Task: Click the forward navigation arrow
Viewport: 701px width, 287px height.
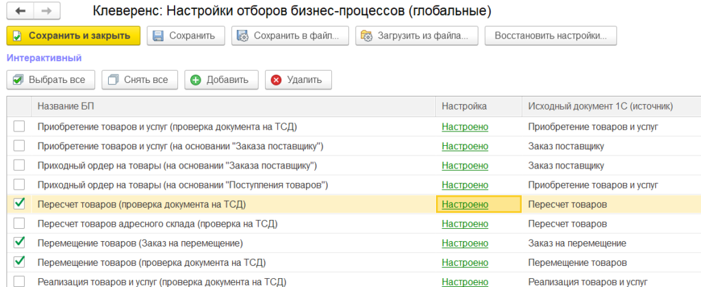Action: click(x=46, y=12)
